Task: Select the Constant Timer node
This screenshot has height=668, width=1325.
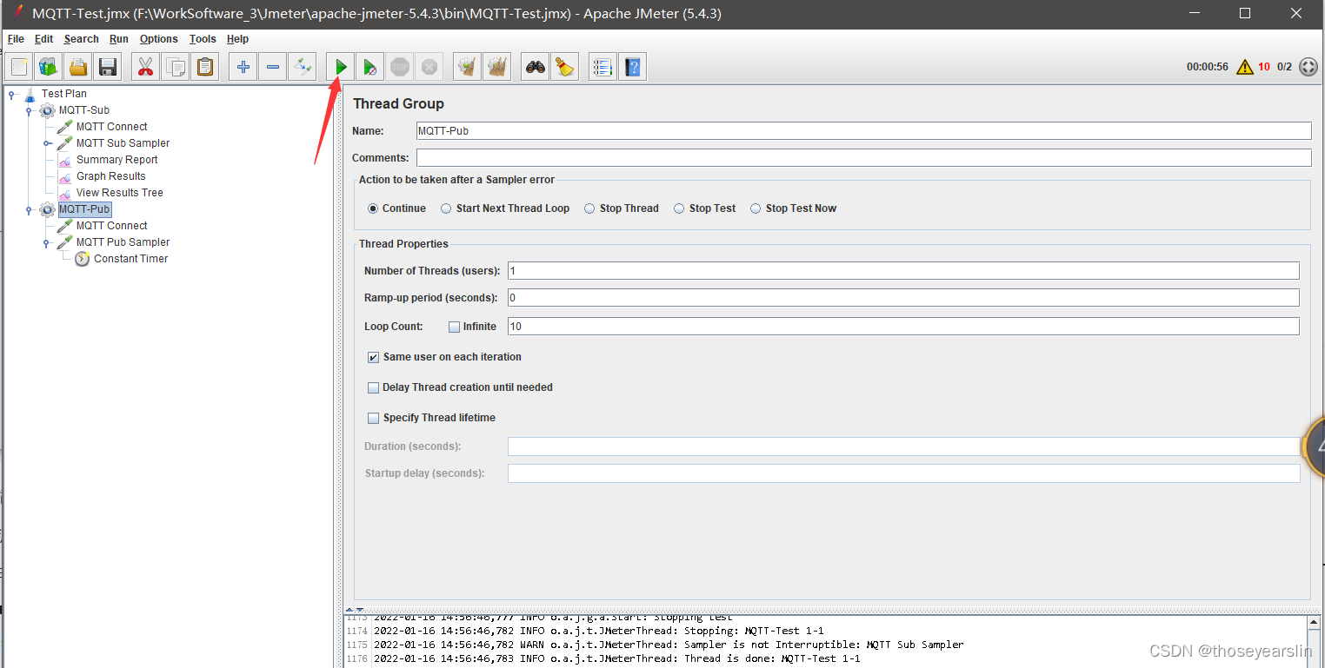Action: 131,259
